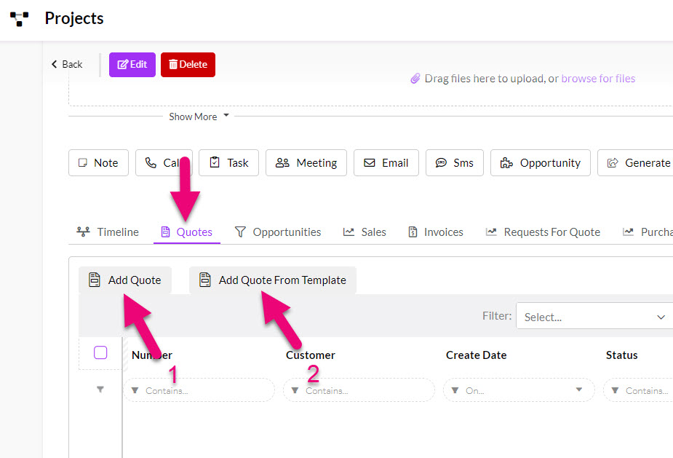This screenshot has width=673, height=458.
Task: Sort by the Customer column header
Action: 311,355
